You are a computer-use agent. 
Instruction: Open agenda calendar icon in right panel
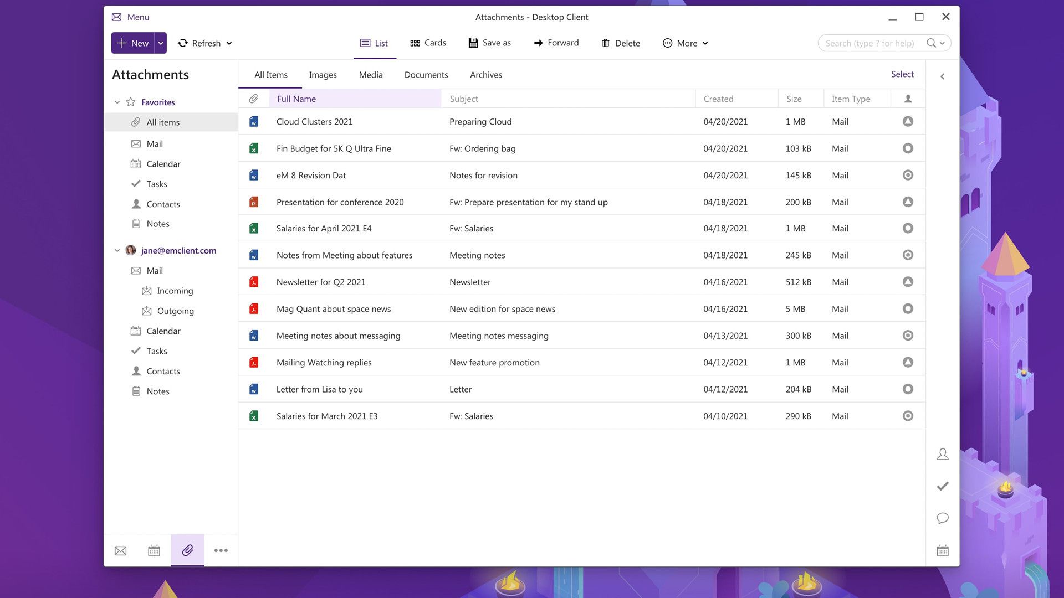pyautogui.click(x=942, y=550)
